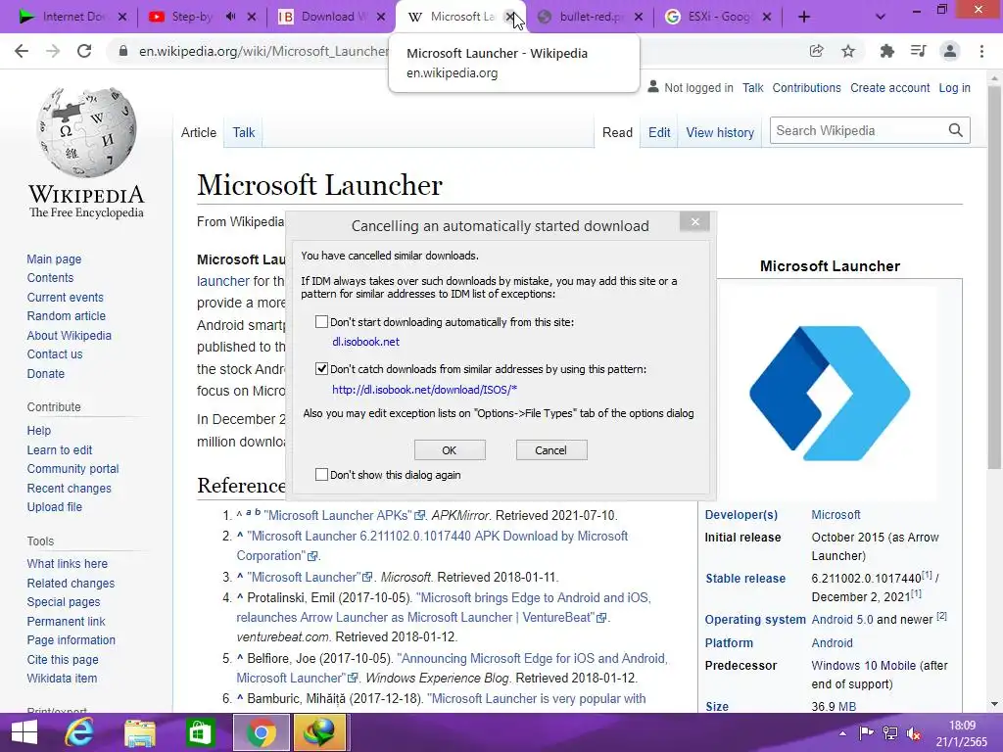The height and width of the screenshot is (752, 1003).
Task: Share this page via the share icon
Action: tap(816, 51)
